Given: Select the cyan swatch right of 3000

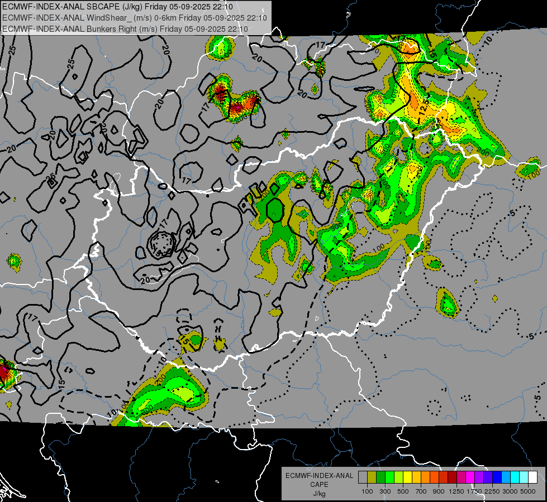Looking at the screenshot, I should [515, 477].
